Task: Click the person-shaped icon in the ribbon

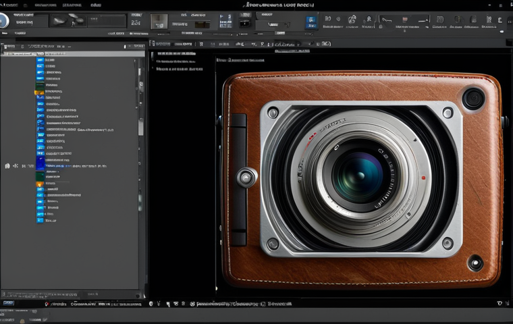Action: [369, 20]
